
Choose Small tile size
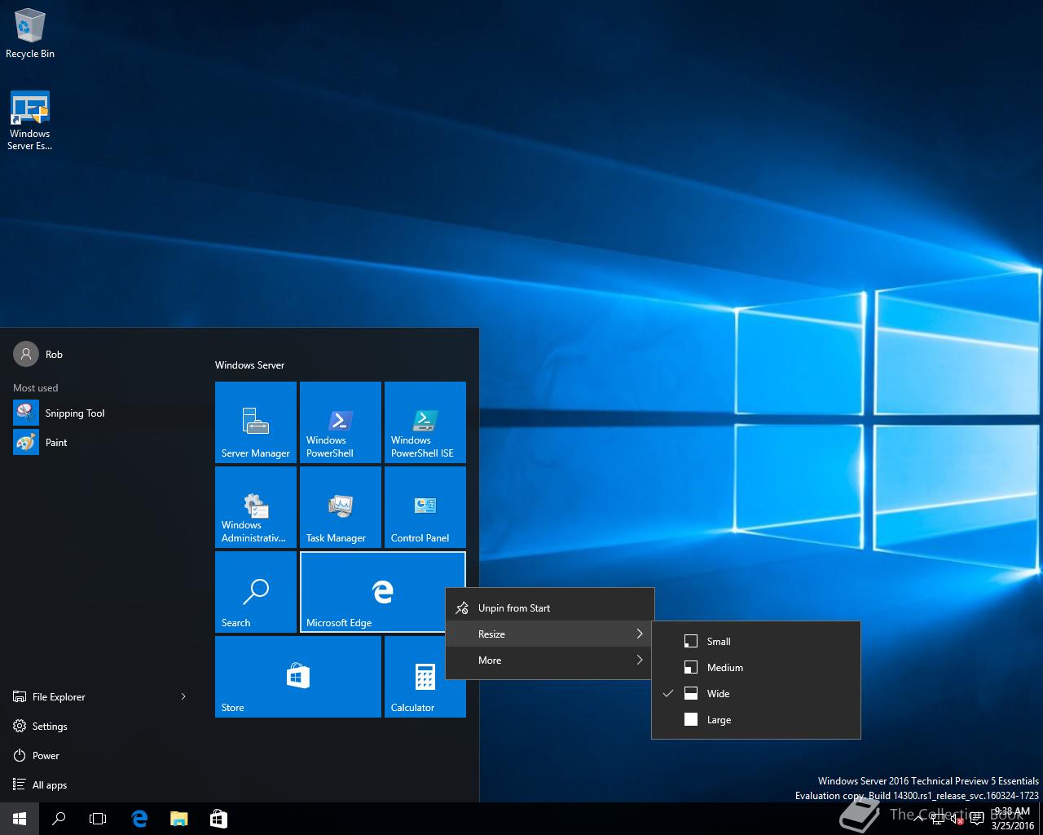pyautogui.click(x=756, y=641)
